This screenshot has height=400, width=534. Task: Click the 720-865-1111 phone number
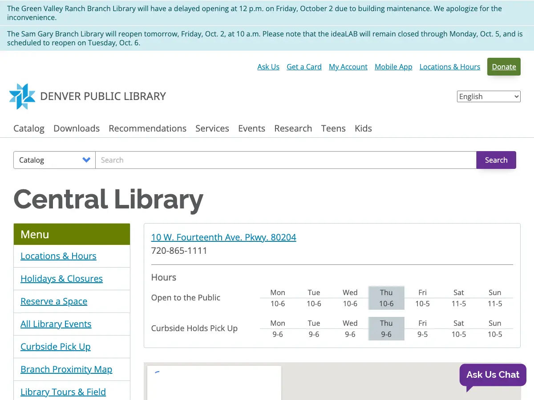[x=179, y=251]
